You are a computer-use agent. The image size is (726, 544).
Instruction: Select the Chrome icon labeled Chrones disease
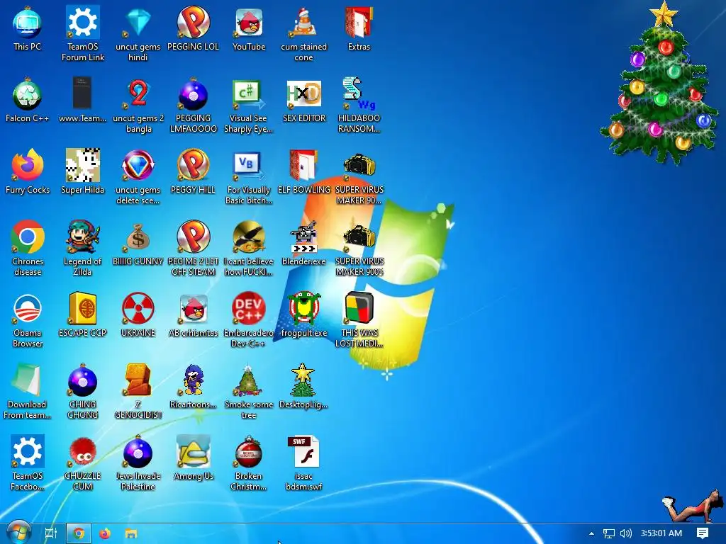[x=28, y=248]
